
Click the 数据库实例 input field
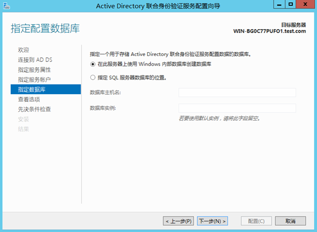pos(237,108)
